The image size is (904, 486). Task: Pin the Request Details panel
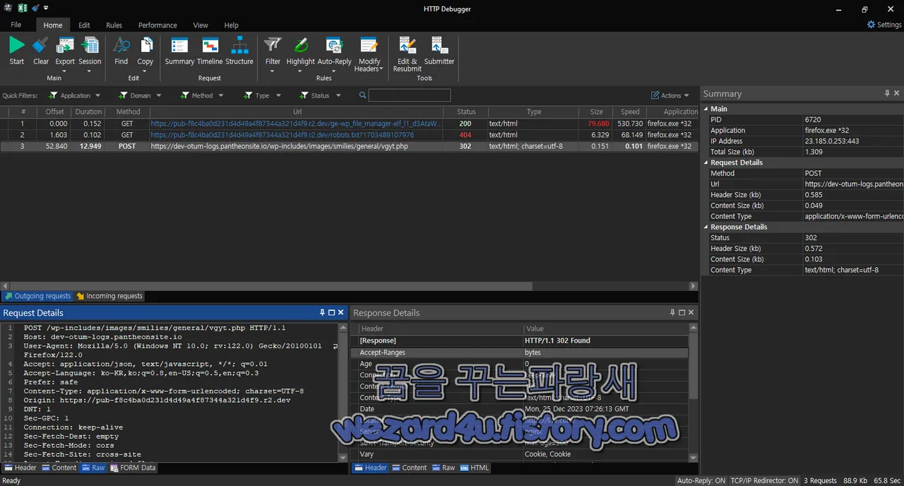[x=322, y=312]
